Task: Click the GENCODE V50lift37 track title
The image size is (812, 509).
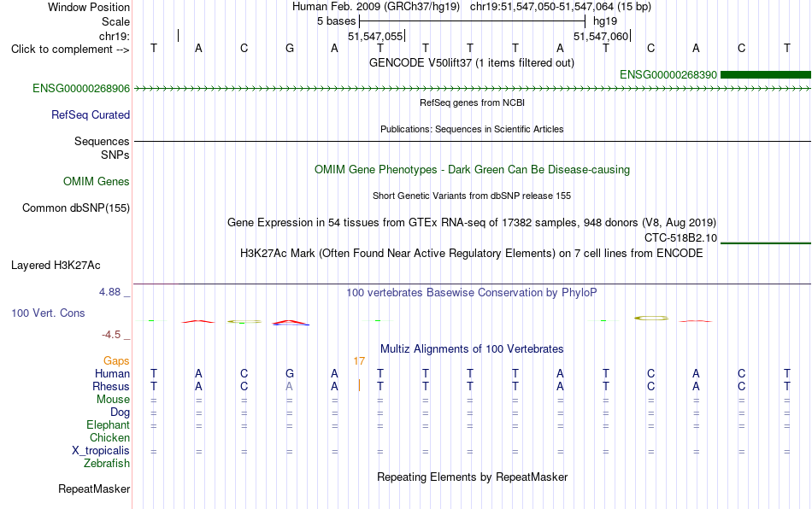Action: [x=472, y=62]
